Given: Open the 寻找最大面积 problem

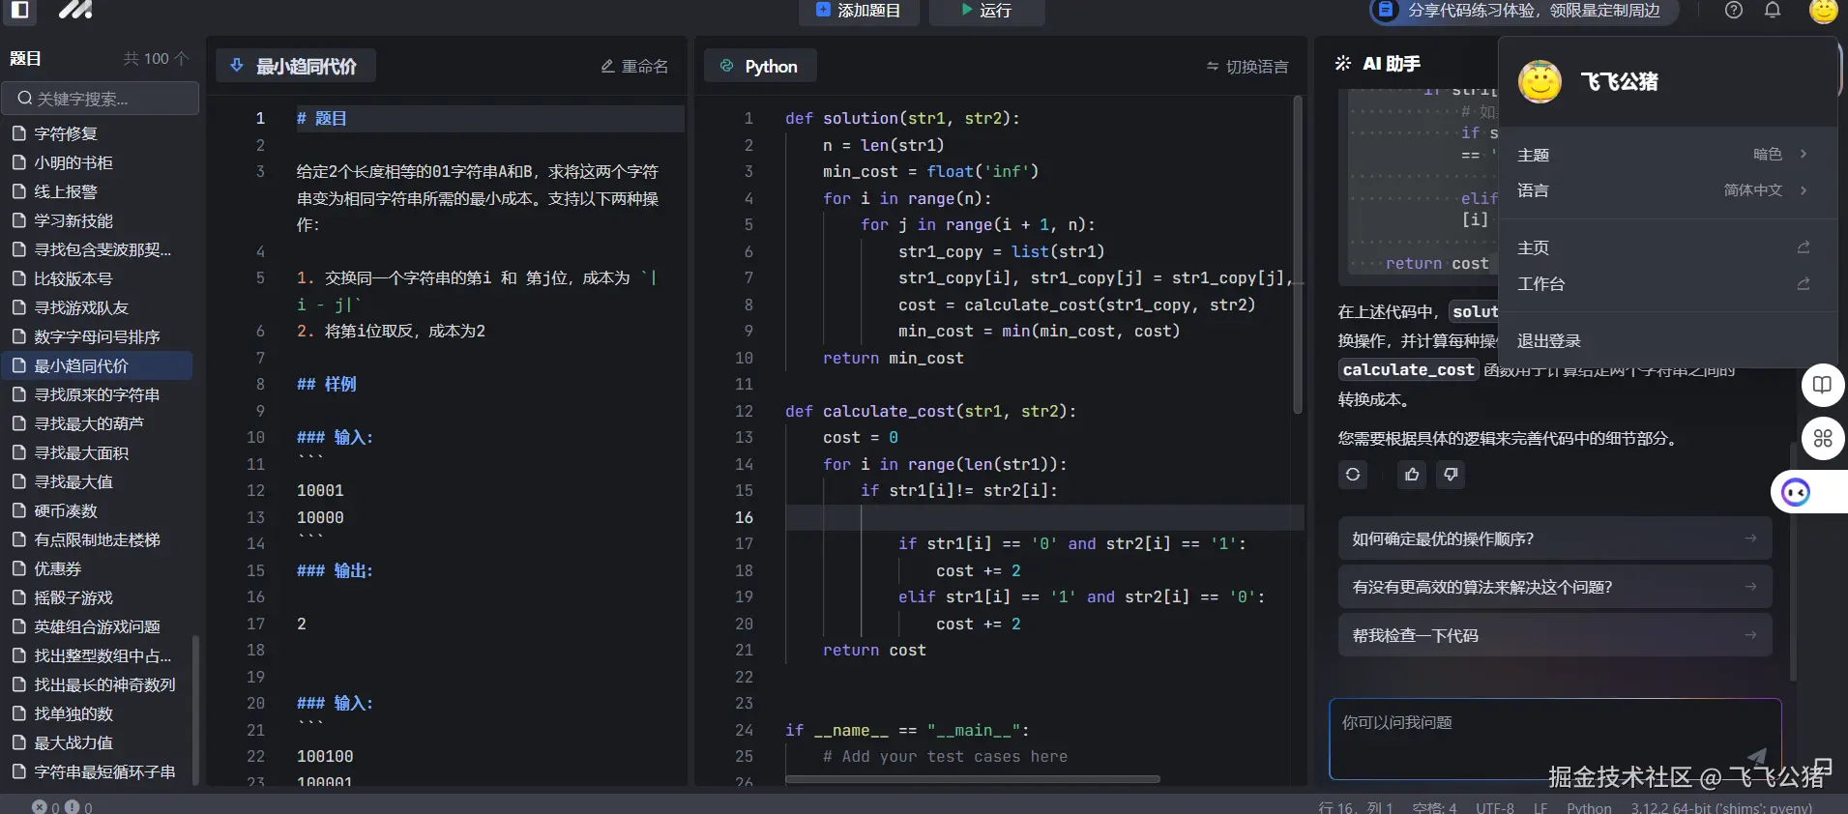Looking at the screenshot, I should [98, 452].
